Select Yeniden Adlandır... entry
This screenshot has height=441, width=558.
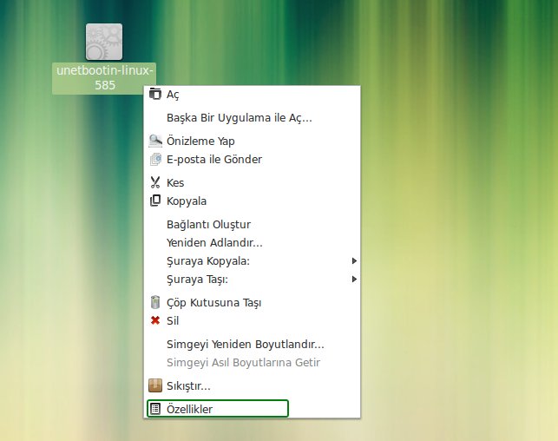252,242
